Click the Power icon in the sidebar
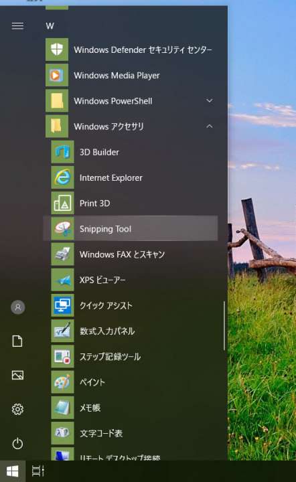The height and width of the screenshot is (482, 296). 17,443
